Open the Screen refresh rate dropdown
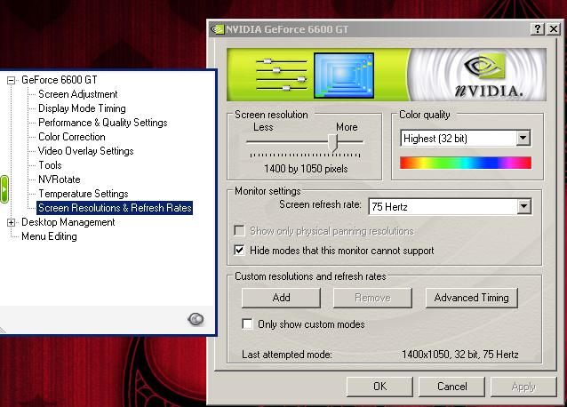Image resolution: width=567 pixels, height=407 pixels. [x=523, y=206]
